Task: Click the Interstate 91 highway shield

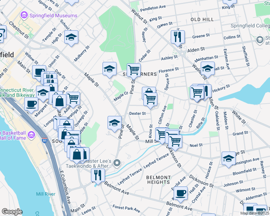Action: [45, 141]
